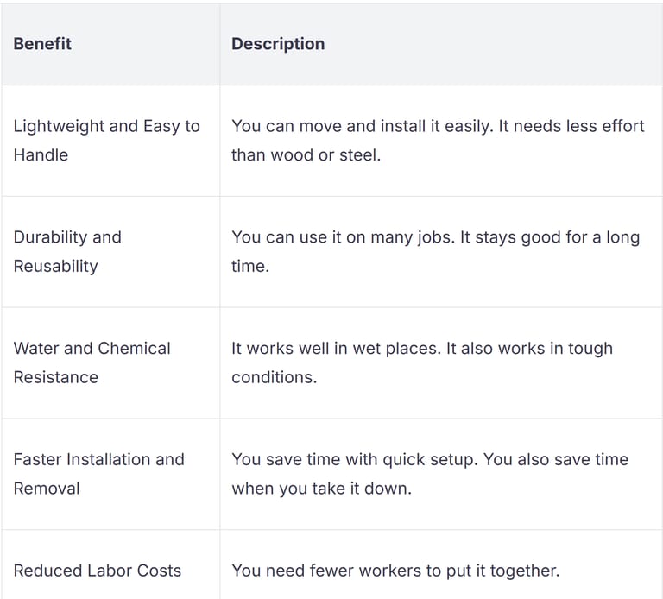This screenshot has width=663, height=599.
Task: Click the Reduced Labor Costs cell
Action: click(98, 571)
